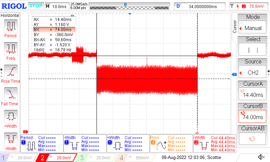Viewport: 270px width, 162px height.
Task: Select the Freq measurement icon
Action: (11, 49)
